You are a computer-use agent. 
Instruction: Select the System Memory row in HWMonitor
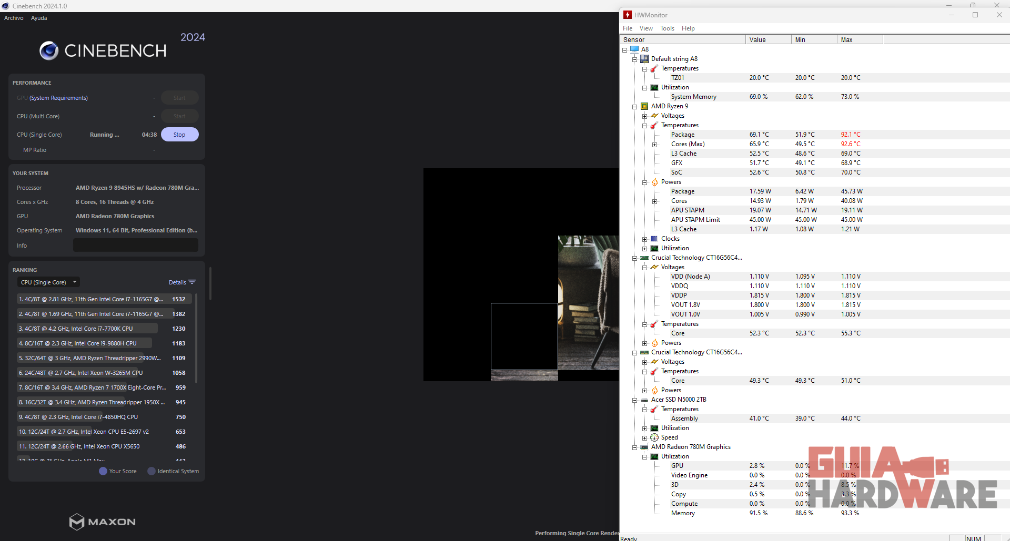[814, 97]
